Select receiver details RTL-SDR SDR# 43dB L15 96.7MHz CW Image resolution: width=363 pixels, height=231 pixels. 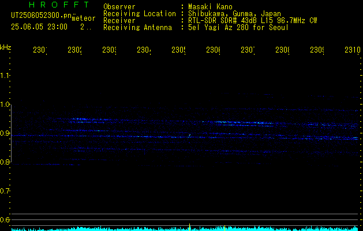[x=253, y=21]
